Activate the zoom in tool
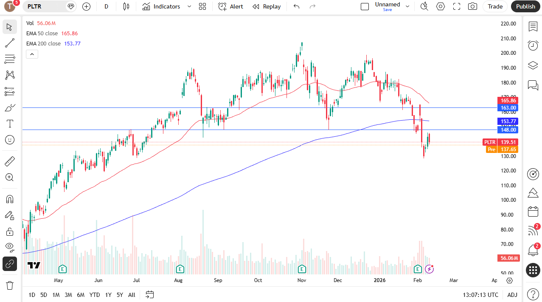 coord(10,178)
